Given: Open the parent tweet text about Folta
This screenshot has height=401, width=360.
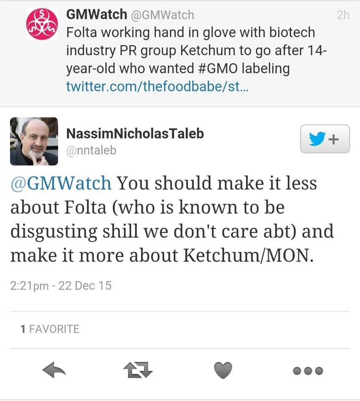Looking at the screenshot, I should 196,51.
